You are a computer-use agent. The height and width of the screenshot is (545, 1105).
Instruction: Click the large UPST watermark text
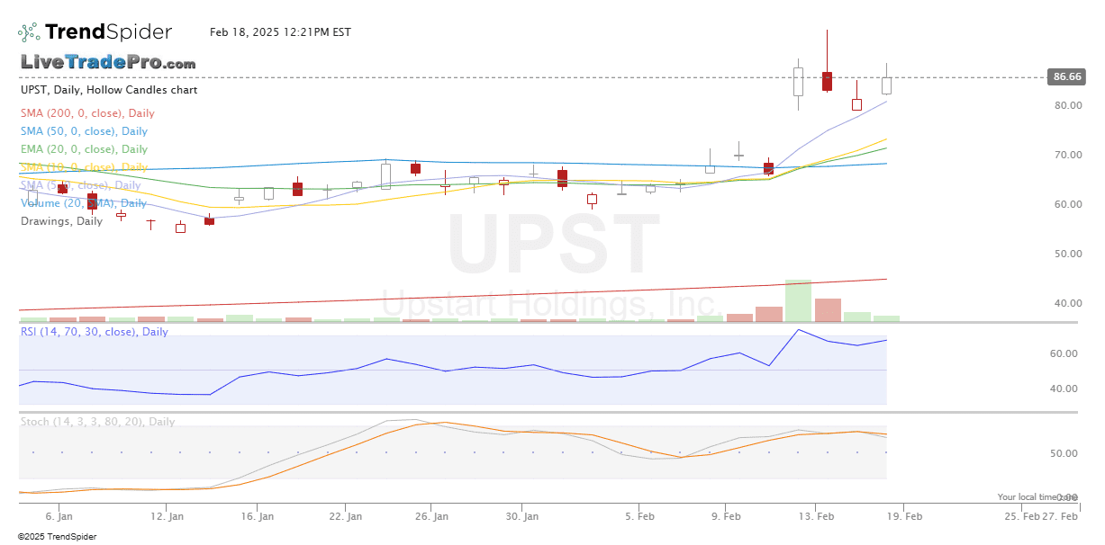(553, 245)
